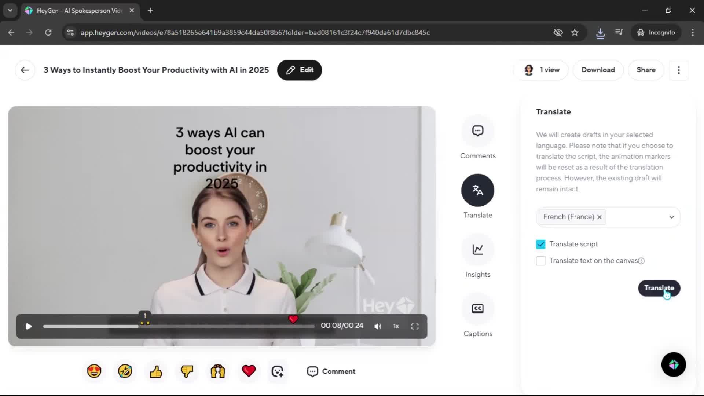Click the heart-eyes emoji reaction
Image resolution: width=704 pixels, height=396 pixels.
tap(94, 371)
